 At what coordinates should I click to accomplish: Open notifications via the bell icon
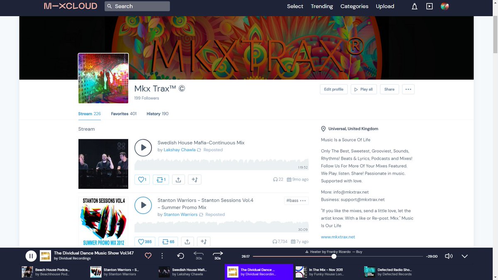(414, 6)
